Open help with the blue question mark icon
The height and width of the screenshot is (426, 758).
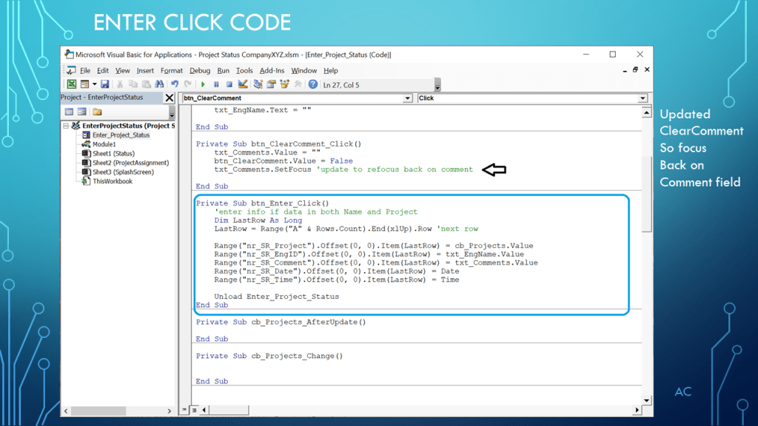[x=313, y=85]
